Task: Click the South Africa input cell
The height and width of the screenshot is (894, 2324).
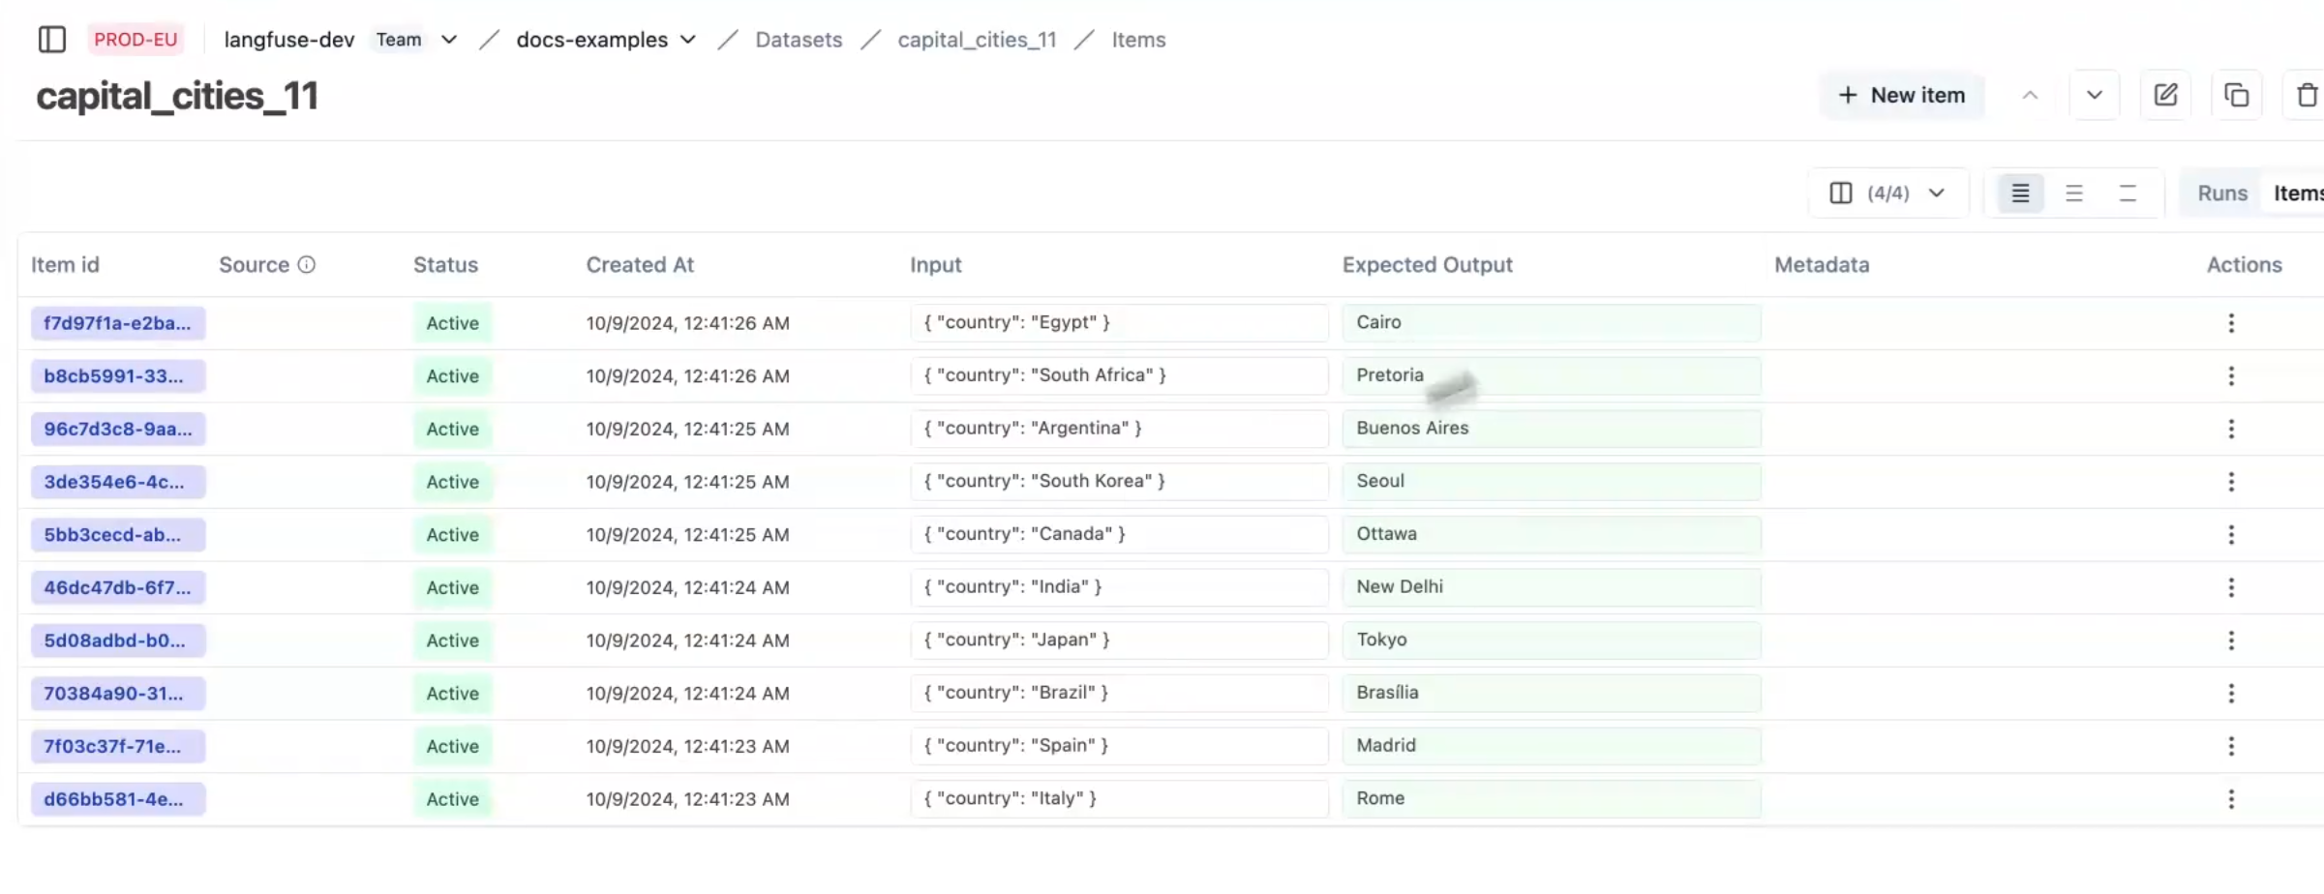Action: (1119, 375)
